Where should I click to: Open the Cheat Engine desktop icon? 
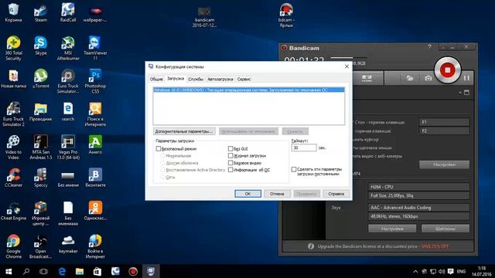coord(13,211)
